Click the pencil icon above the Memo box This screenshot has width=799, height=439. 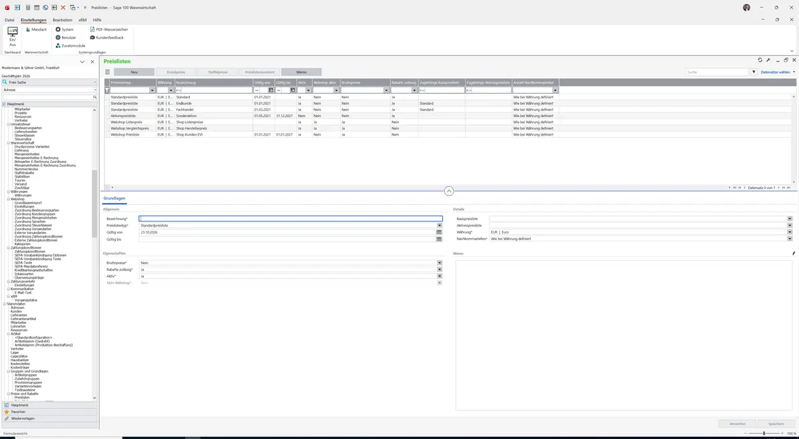point(794,253)
